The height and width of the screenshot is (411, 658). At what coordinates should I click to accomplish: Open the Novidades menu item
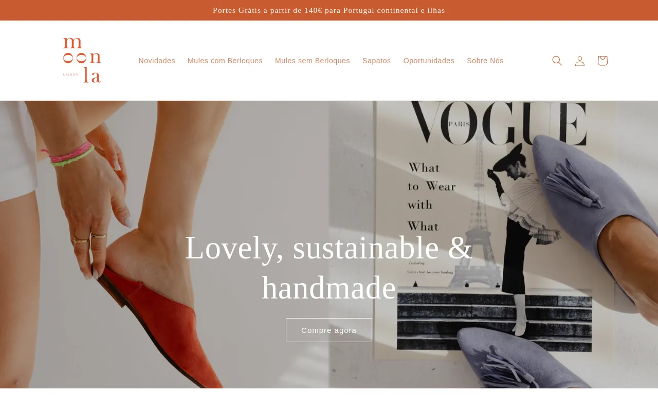pyautogui.click(x=157, y=61)
